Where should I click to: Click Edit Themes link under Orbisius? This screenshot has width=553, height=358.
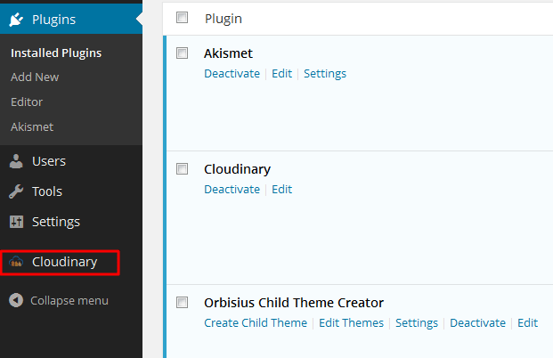click(351, 323)
